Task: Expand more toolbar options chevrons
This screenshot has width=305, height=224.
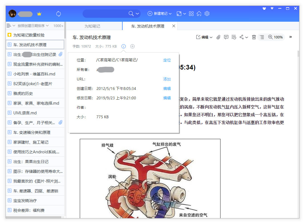Action: tap(291, 37)
